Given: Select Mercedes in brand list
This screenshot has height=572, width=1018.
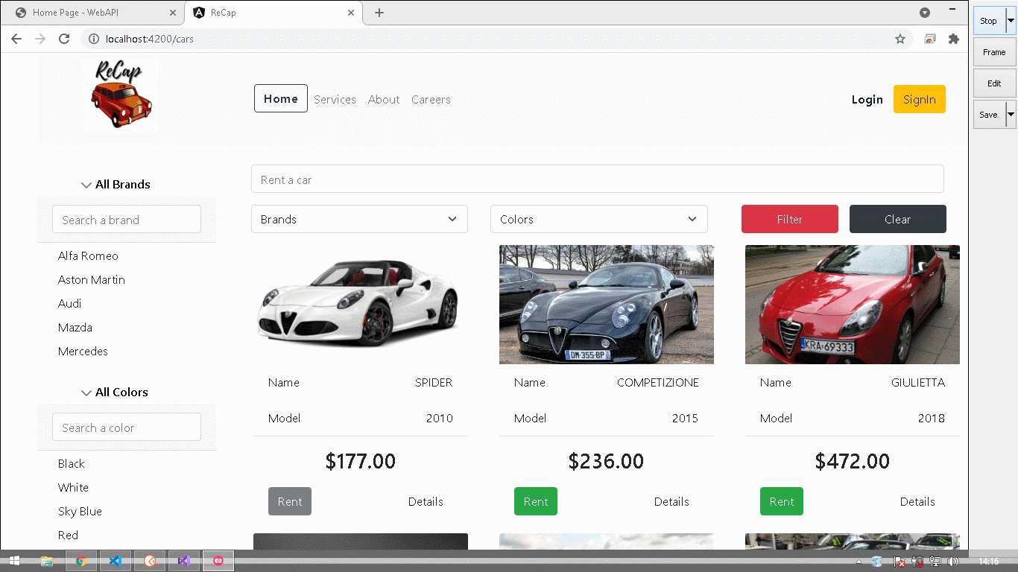Looking at the screenshot, I should tap(83, 351).
